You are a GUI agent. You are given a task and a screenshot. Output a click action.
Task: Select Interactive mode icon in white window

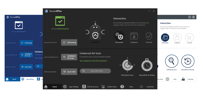click(x=165, y=38)
